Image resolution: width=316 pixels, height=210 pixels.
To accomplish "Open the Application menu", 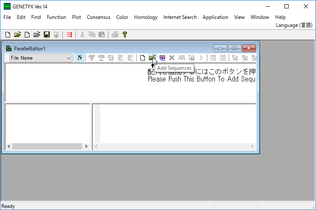I will (x=215, y=17).
